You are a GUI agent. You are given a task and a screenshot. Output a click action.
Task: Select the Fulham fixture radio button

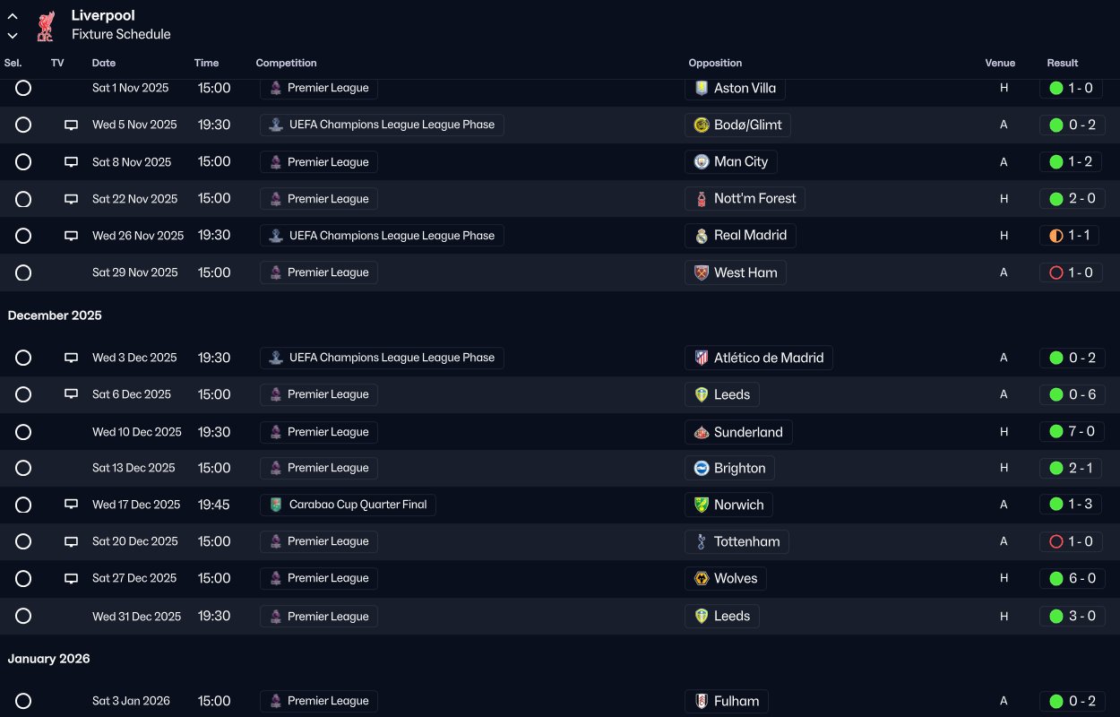23,701
